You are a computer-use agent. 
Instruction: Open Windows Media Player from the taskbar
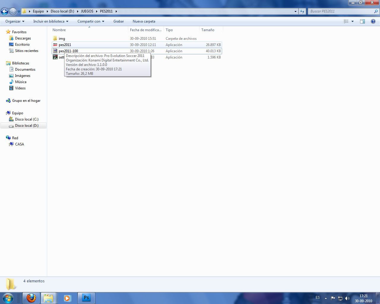(x=67, y=298)
